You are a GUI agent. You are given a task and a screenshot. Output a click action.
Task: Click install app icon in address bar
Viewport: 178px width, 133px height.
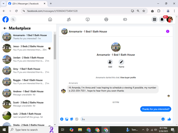(132, 11)
